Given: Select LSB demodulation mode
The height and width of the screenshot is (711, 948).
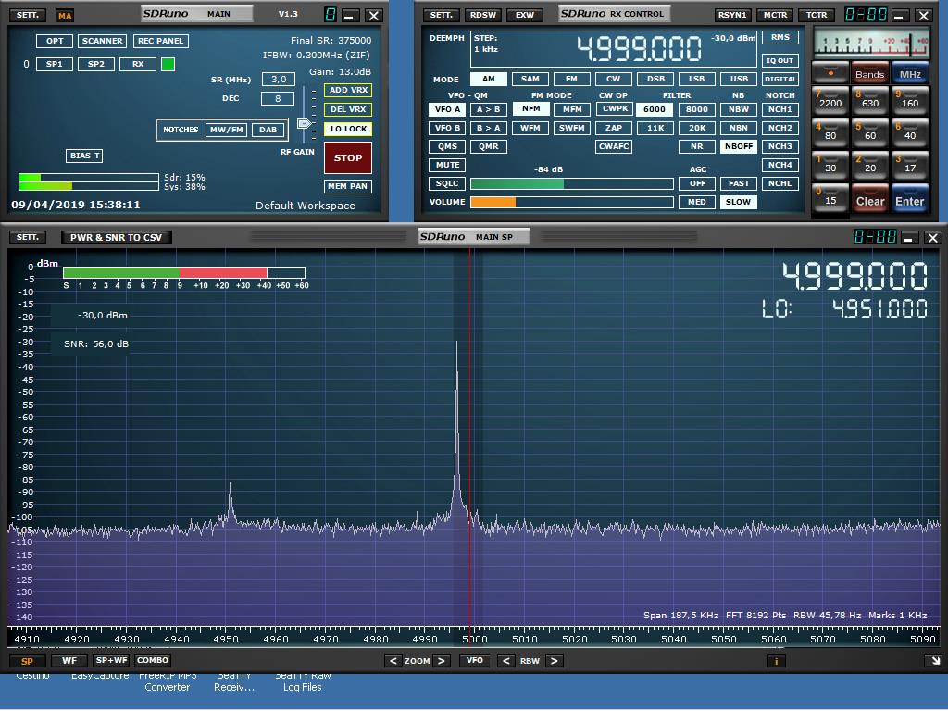Looking at the screenshot, I should [696, 79].
